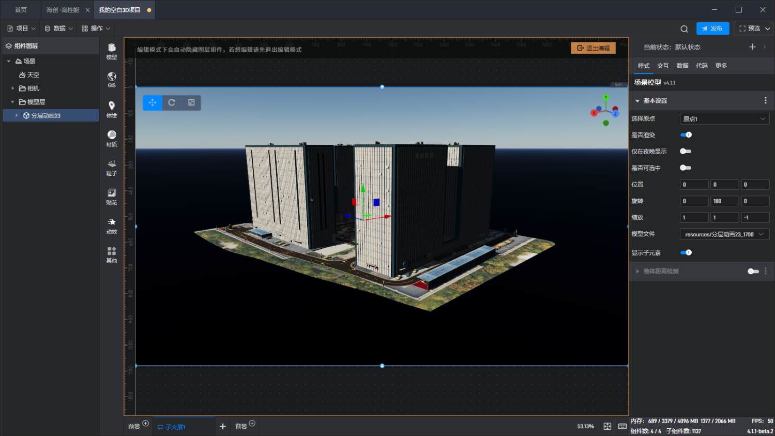This screenshot has height=436, width=775.
Task: Toggle the 是否渲染 render switch
Action: [x=686, y=135]
